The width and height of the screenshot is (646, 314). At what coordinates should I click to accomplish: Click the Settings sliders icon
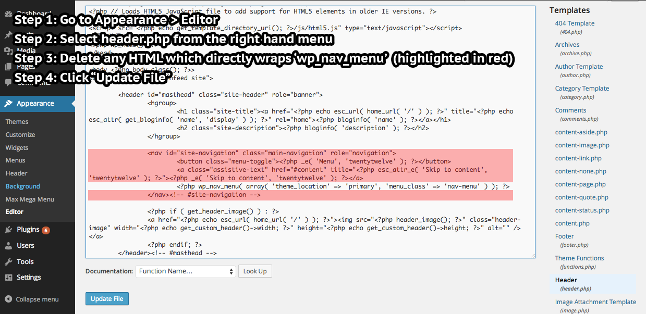8,278
